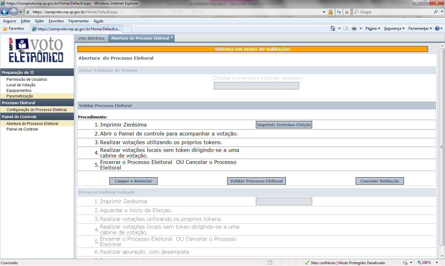
Task: Click the Voto Eletrônico MPSP logo
Action: point(36,50)
